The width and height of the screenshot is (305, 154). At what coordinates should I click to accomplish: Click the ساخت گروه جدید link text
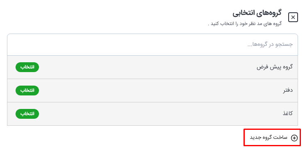tap(269, 138)
